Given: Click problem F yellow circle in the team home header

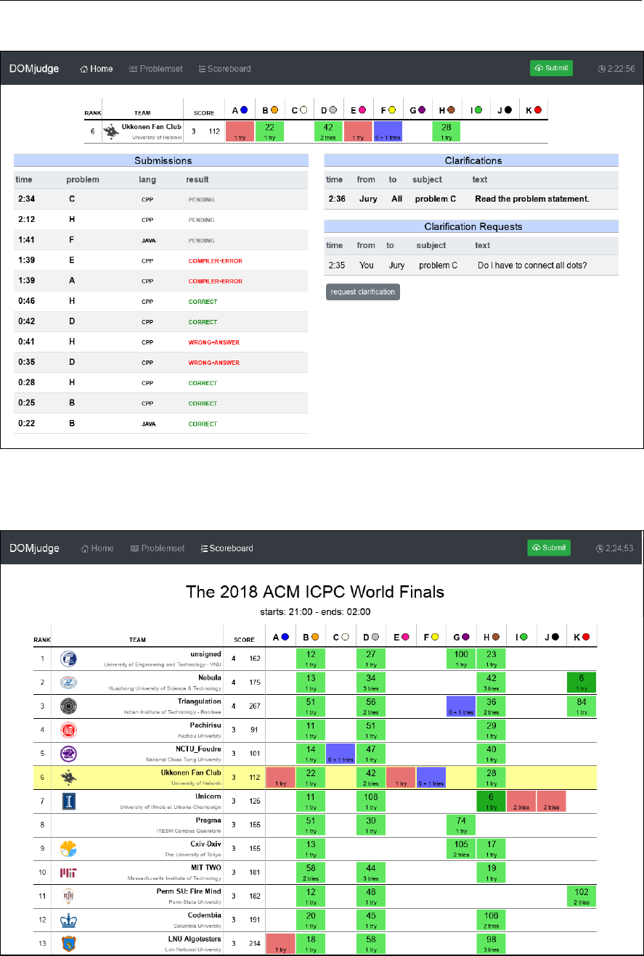Looking at the screenshot, I should [x=392, y=110].
